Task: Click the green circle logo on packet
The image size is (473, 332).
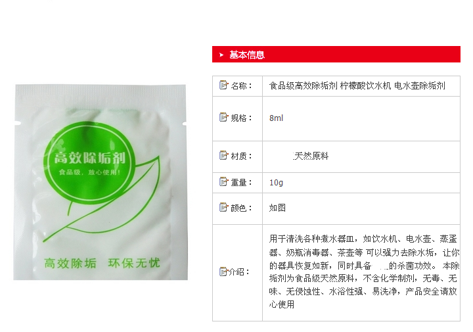Action: (89, 161)
